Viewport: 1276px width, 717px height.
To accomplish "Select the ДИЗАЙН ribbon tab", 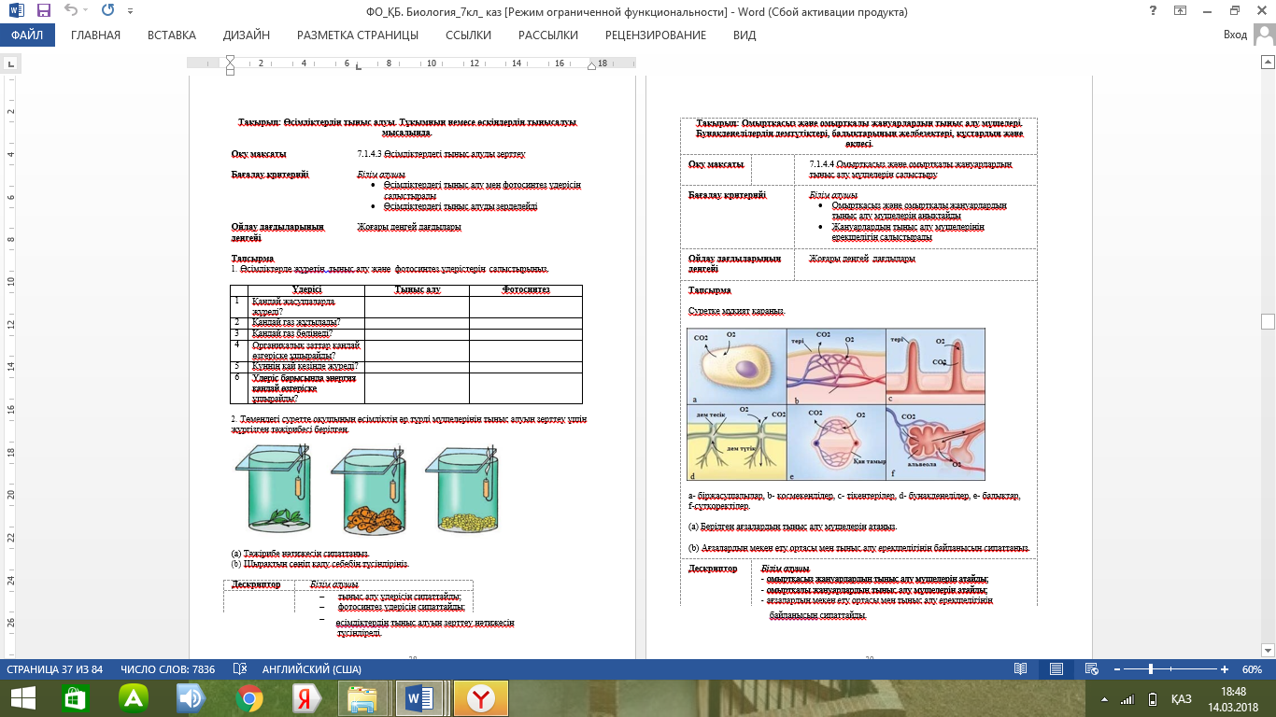I will pos(247,35).
